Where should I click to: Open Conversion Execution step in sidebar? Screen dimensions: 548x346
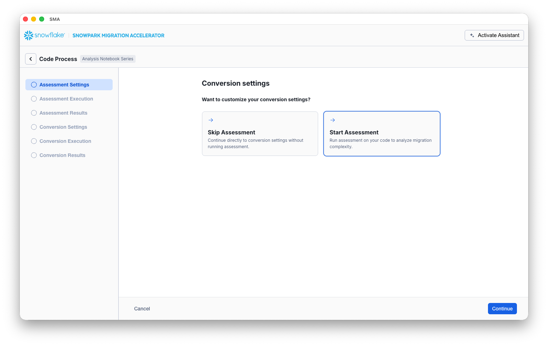[65, 141]
